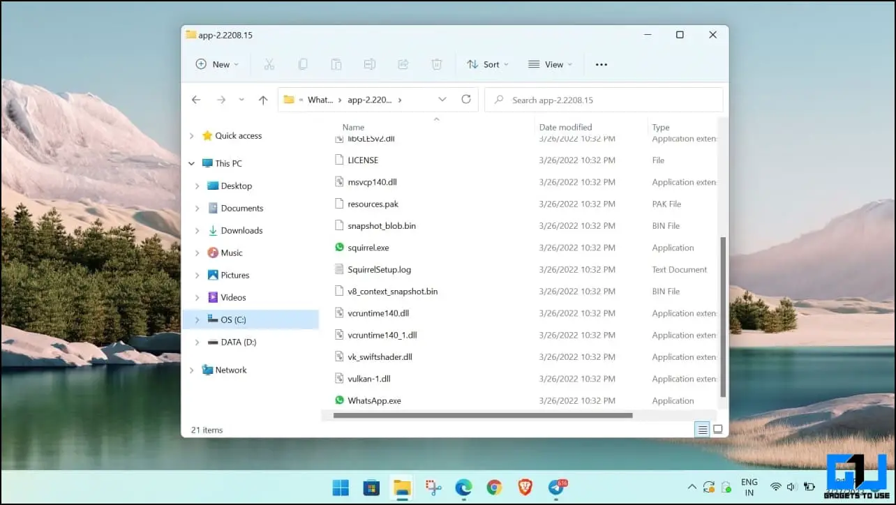This screenshot has height=505, width=896.
Task: Click the Paste clipboard icon
Action: (x=336, y=64)
